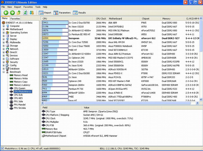
Task: Select the Server icon in tree
Action: 8,36
